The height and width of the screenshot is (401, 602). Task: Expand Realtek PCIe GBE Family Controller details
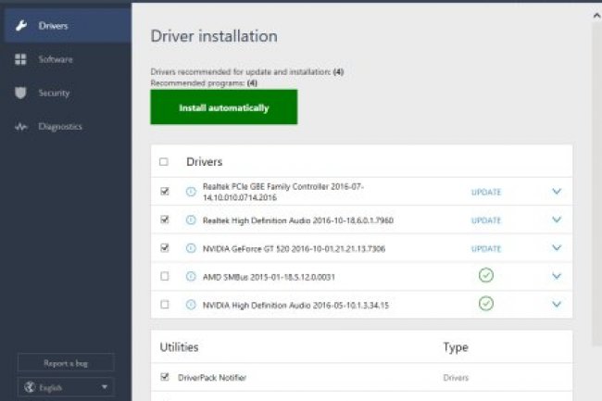pyautogui.click(x=557, y=192)
